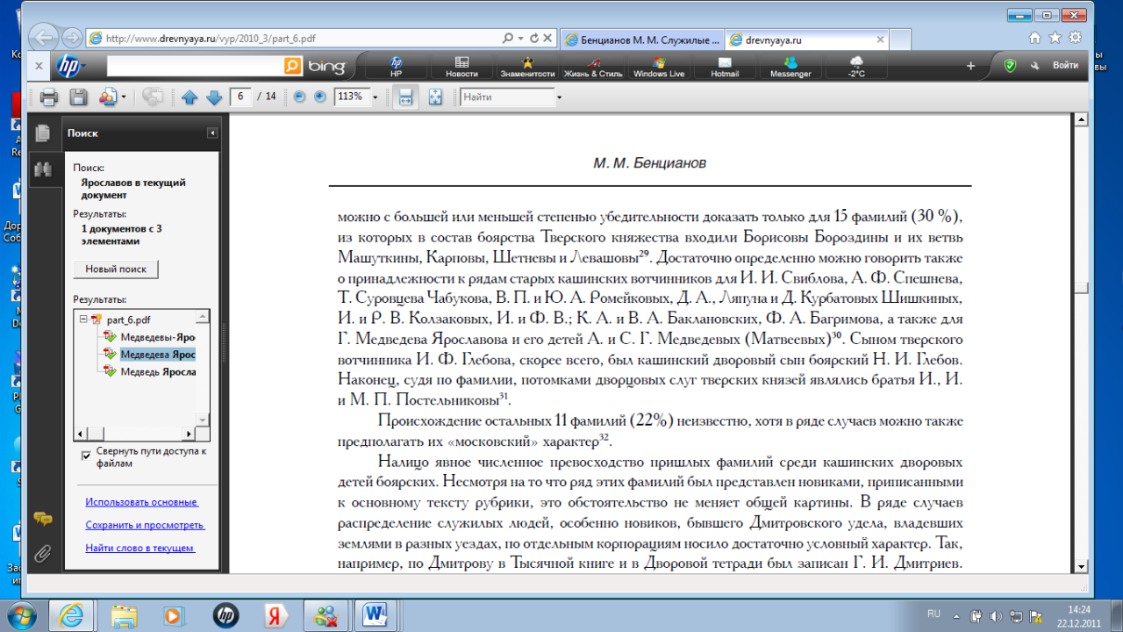1123x632 pixels.
Task: Zoom in with the plus button
Action: pos(319,97)
